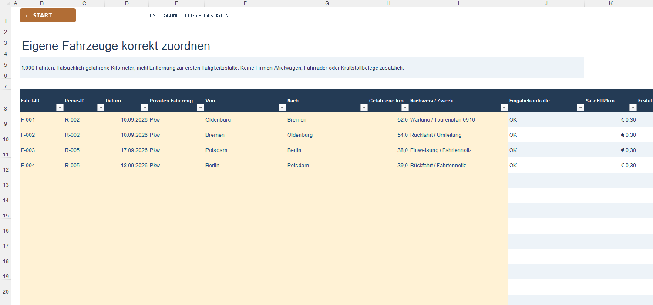Viewport: 653px width, 305px height.
Task: Open the Datum filter dropdown
Action: tap(145, 108)
